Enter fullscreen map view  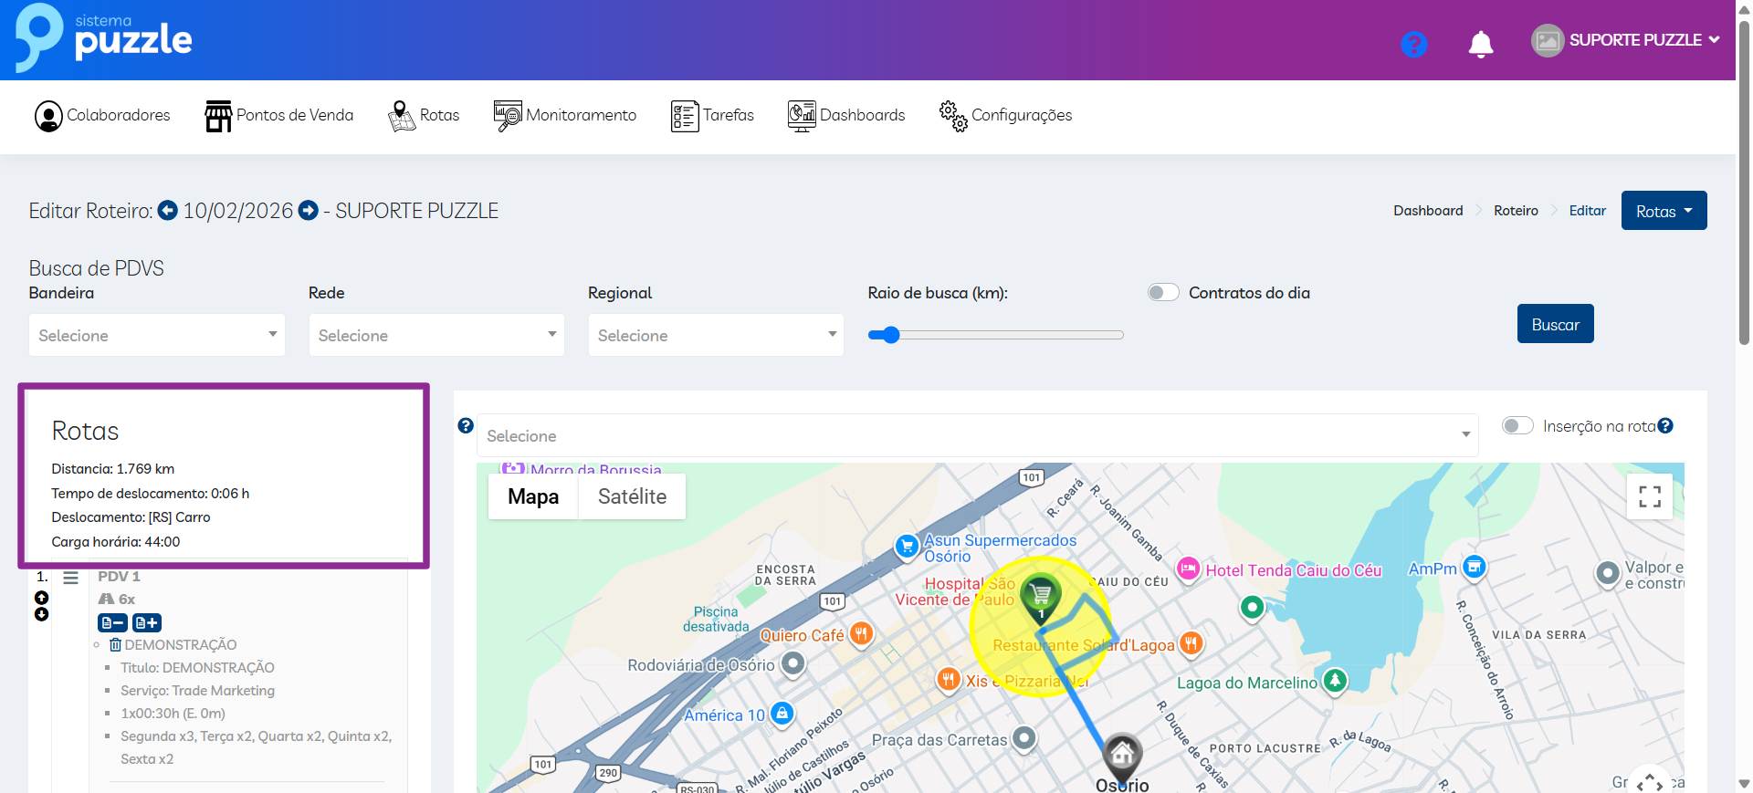(1649, 496)
